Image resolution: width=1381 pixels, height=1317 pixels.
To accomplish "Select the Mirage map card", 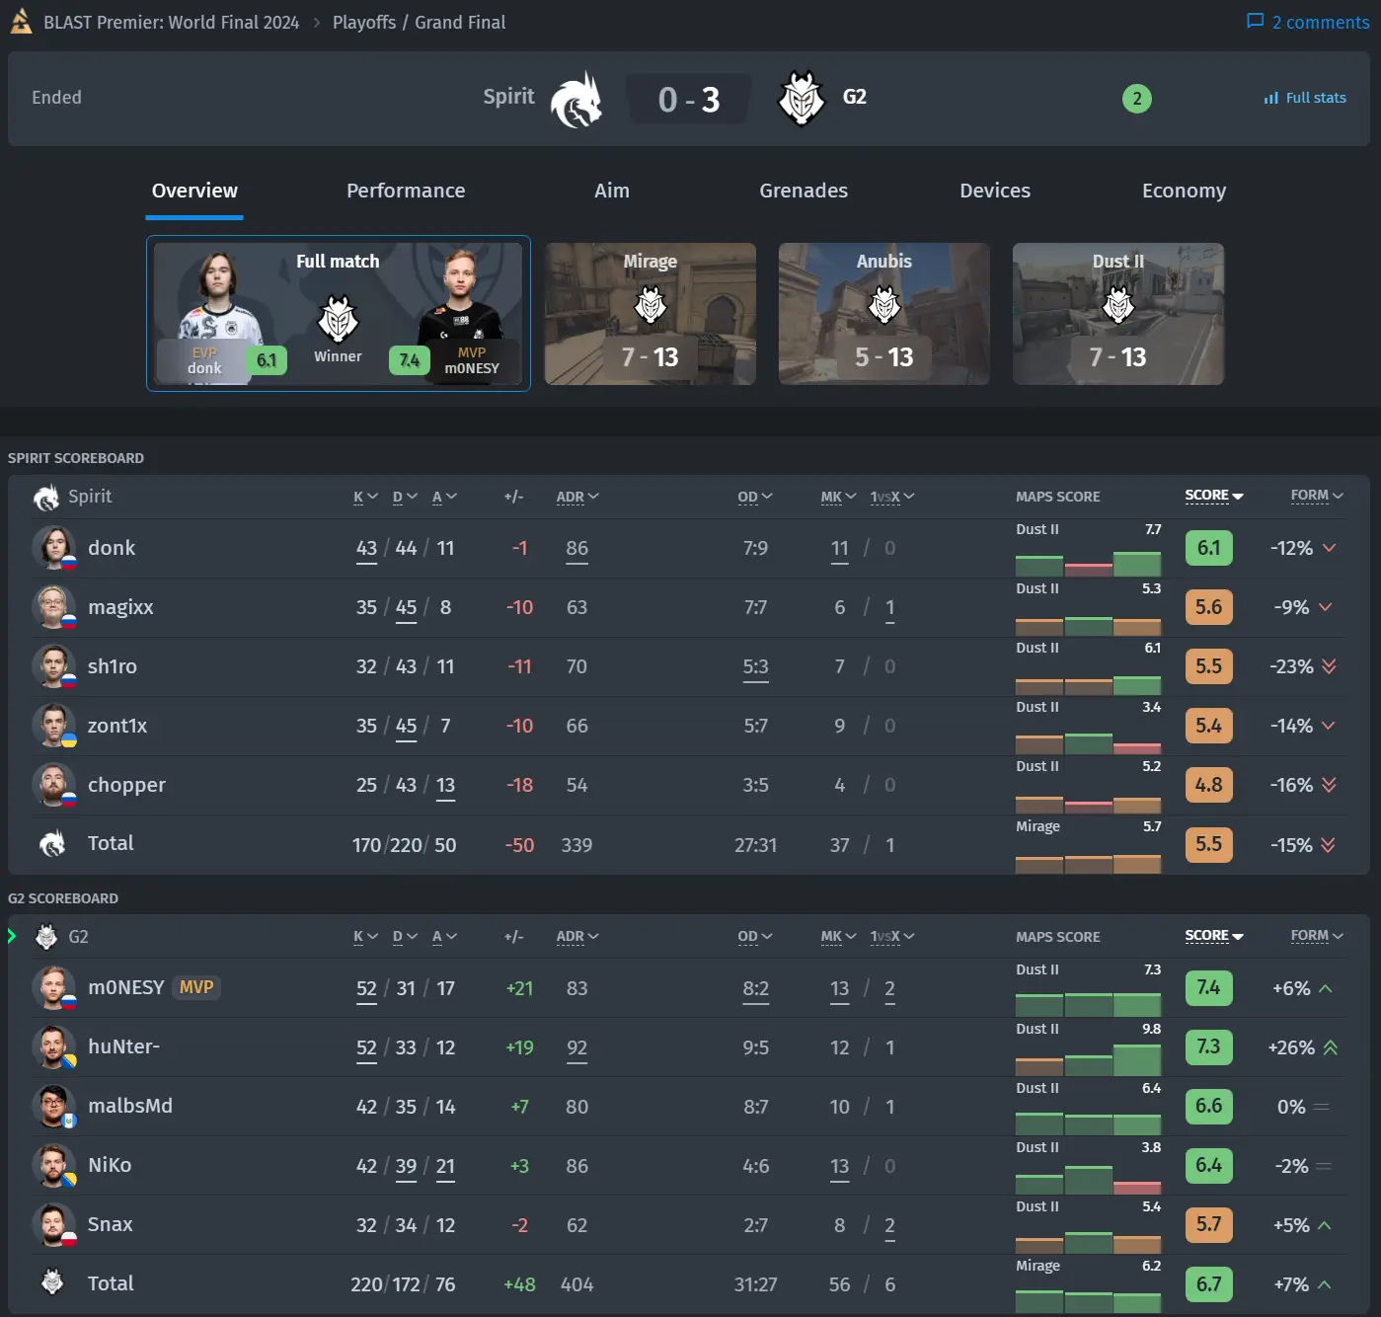I will pos(651,314).
